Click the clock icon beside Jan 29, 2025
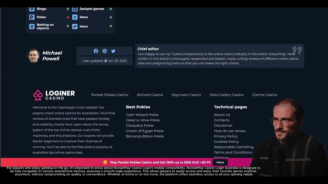The height and width of the screenshot is (184, 328). tap(106, 61)
